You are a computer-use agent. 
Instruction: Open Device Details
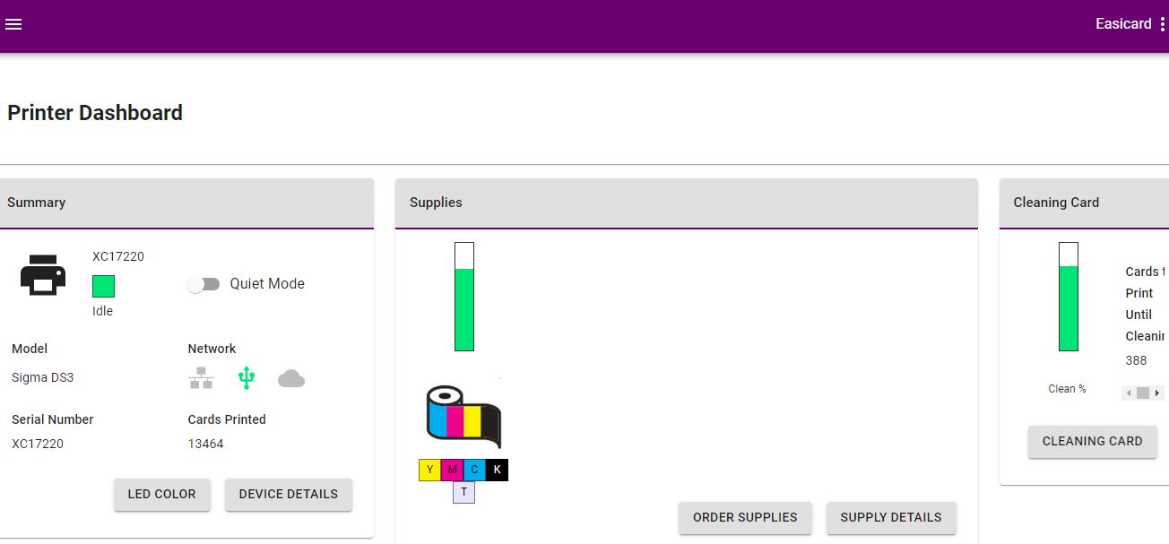288,494
